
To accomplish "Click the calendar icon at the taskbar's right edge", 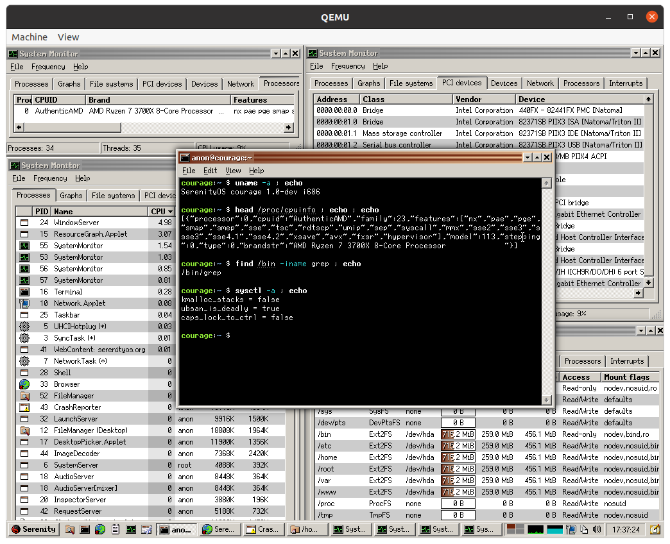I will 655,529.
